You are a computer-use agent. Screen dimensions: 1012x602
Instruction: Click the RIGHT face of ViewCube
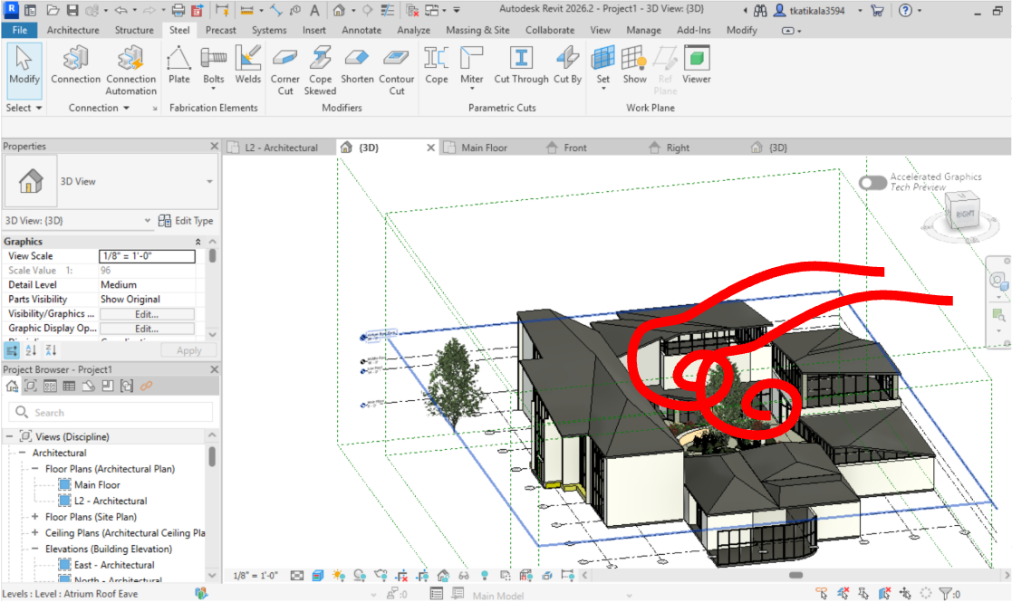point(965,214)
